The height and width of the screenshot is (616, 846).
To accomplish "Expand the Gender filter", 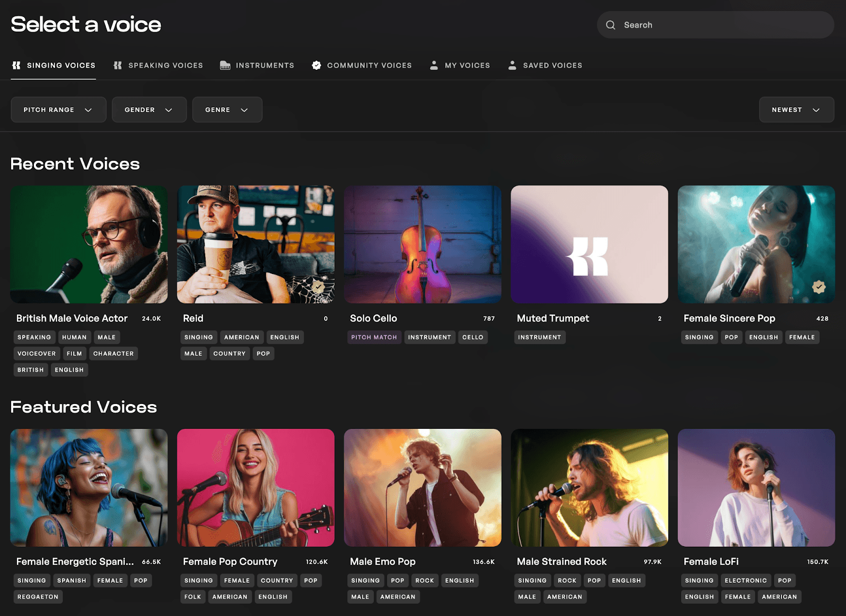I will pos(149,109).
